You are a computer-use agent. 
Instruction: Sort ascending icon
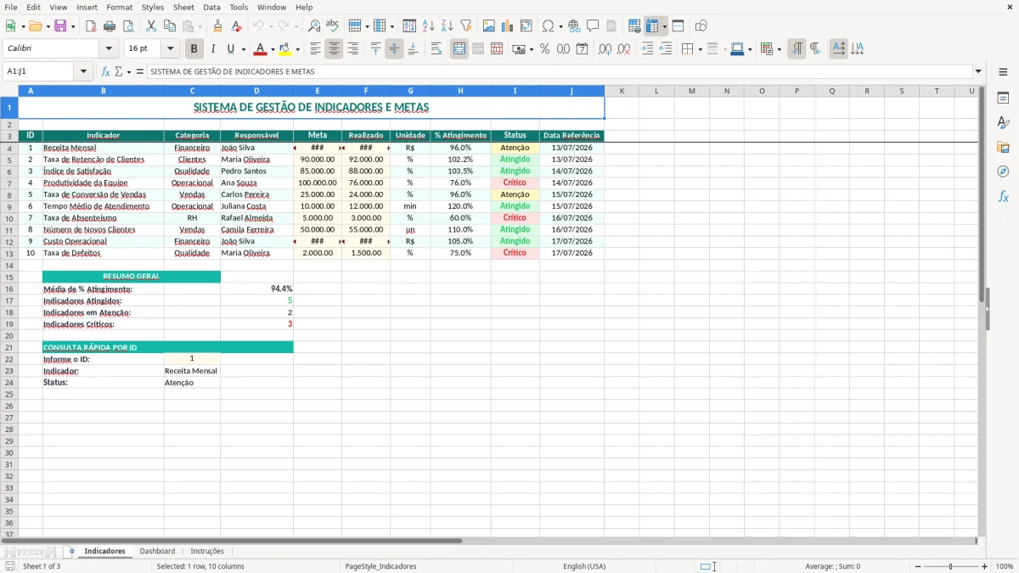click(x=428, y=26)
